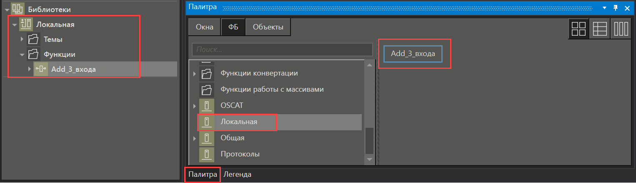Close the Палитра panel
636x183 pixels.
click(627, 8)
